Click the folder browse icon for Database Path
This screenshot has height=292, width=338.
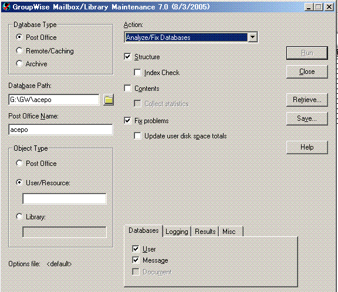pos(109,100)
